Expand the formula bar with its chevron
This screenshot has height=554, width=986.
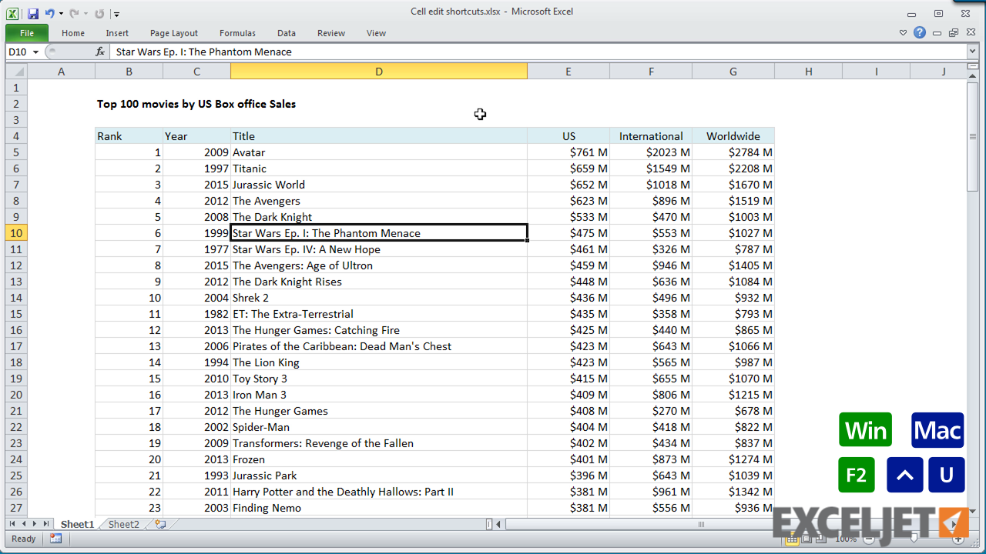972,52
